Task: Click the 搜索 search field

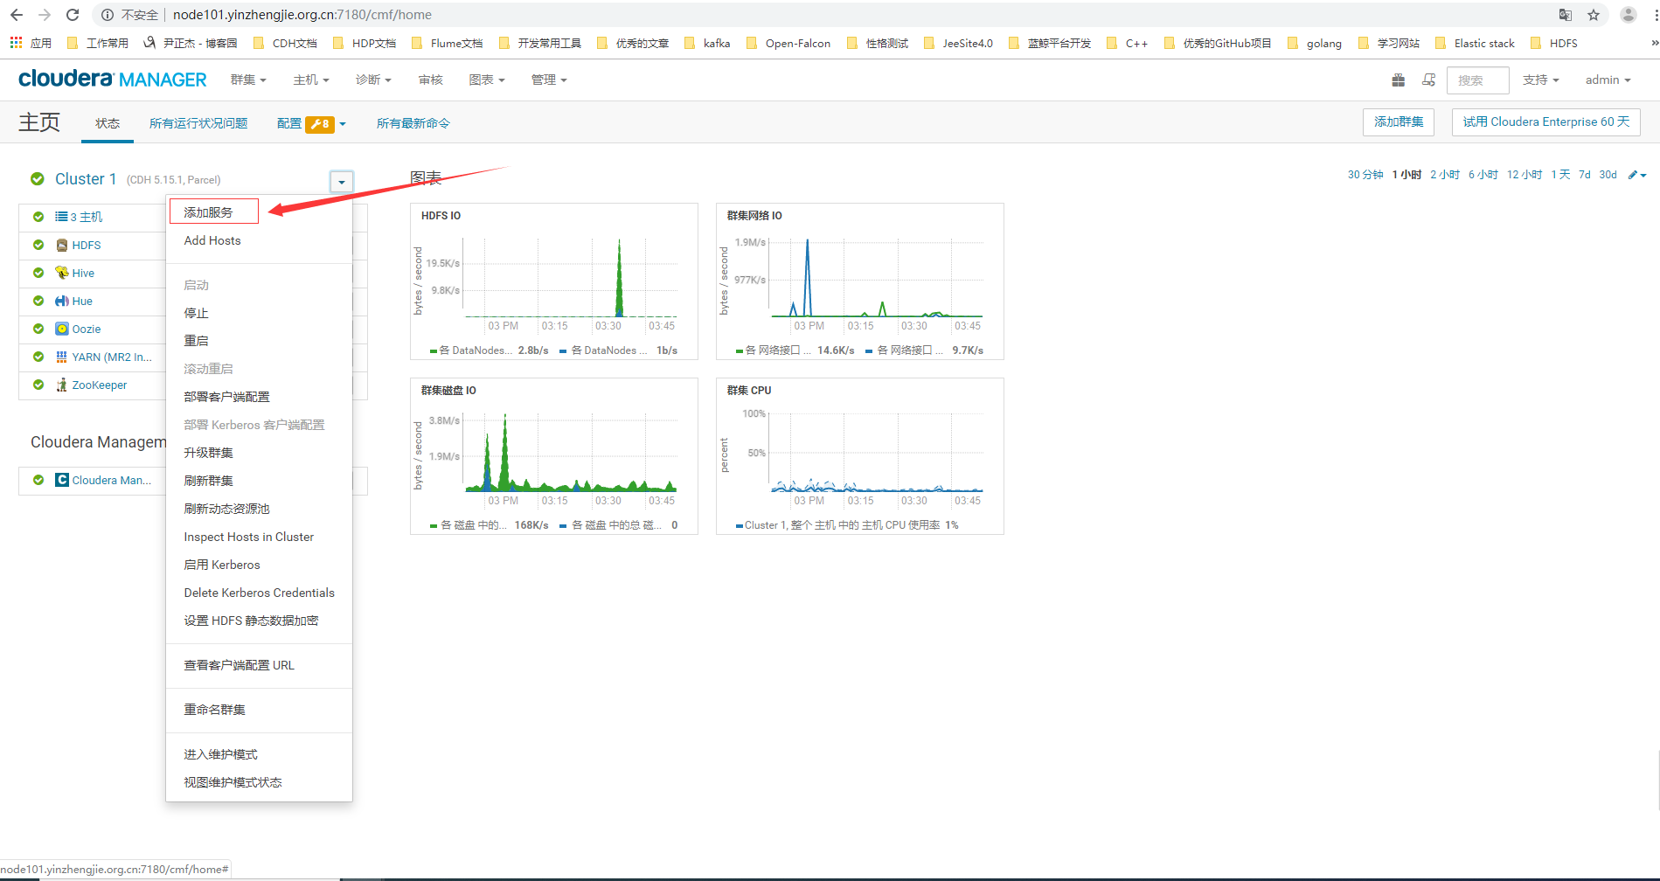Action: click(x=1478, y=80)
